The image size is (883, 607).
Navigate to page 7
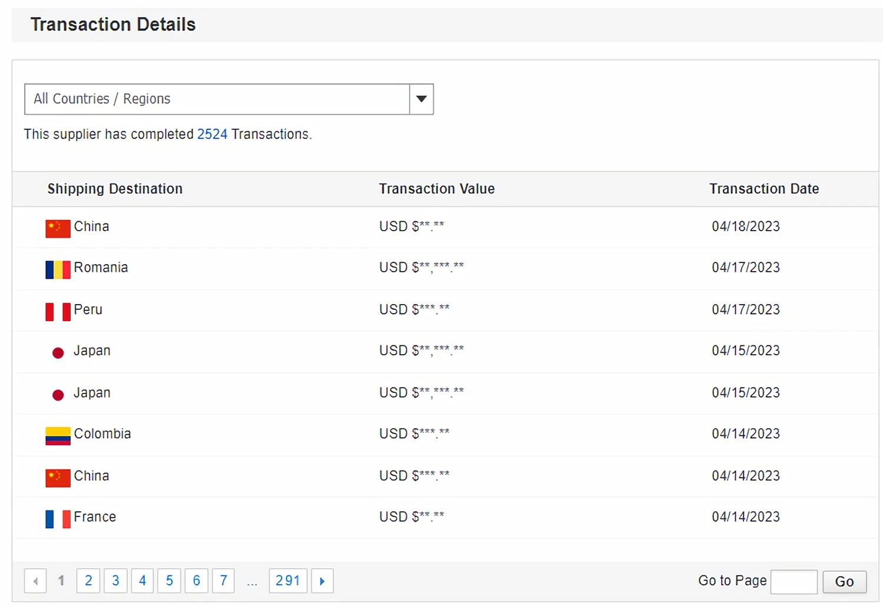224,581
